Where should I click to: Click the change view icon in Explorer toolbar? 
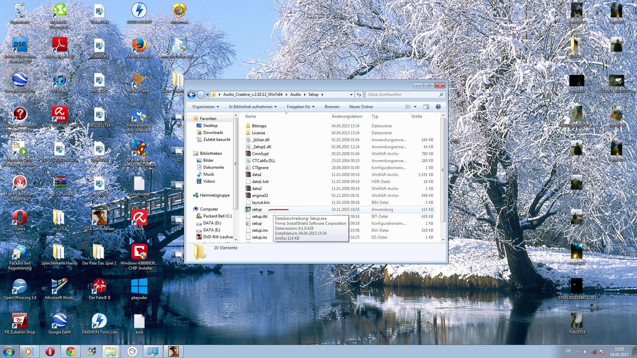tap(408, 107)
